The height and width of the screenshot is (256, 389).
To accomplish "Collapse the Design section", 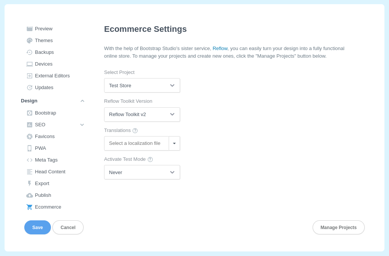I will [82, 101].
